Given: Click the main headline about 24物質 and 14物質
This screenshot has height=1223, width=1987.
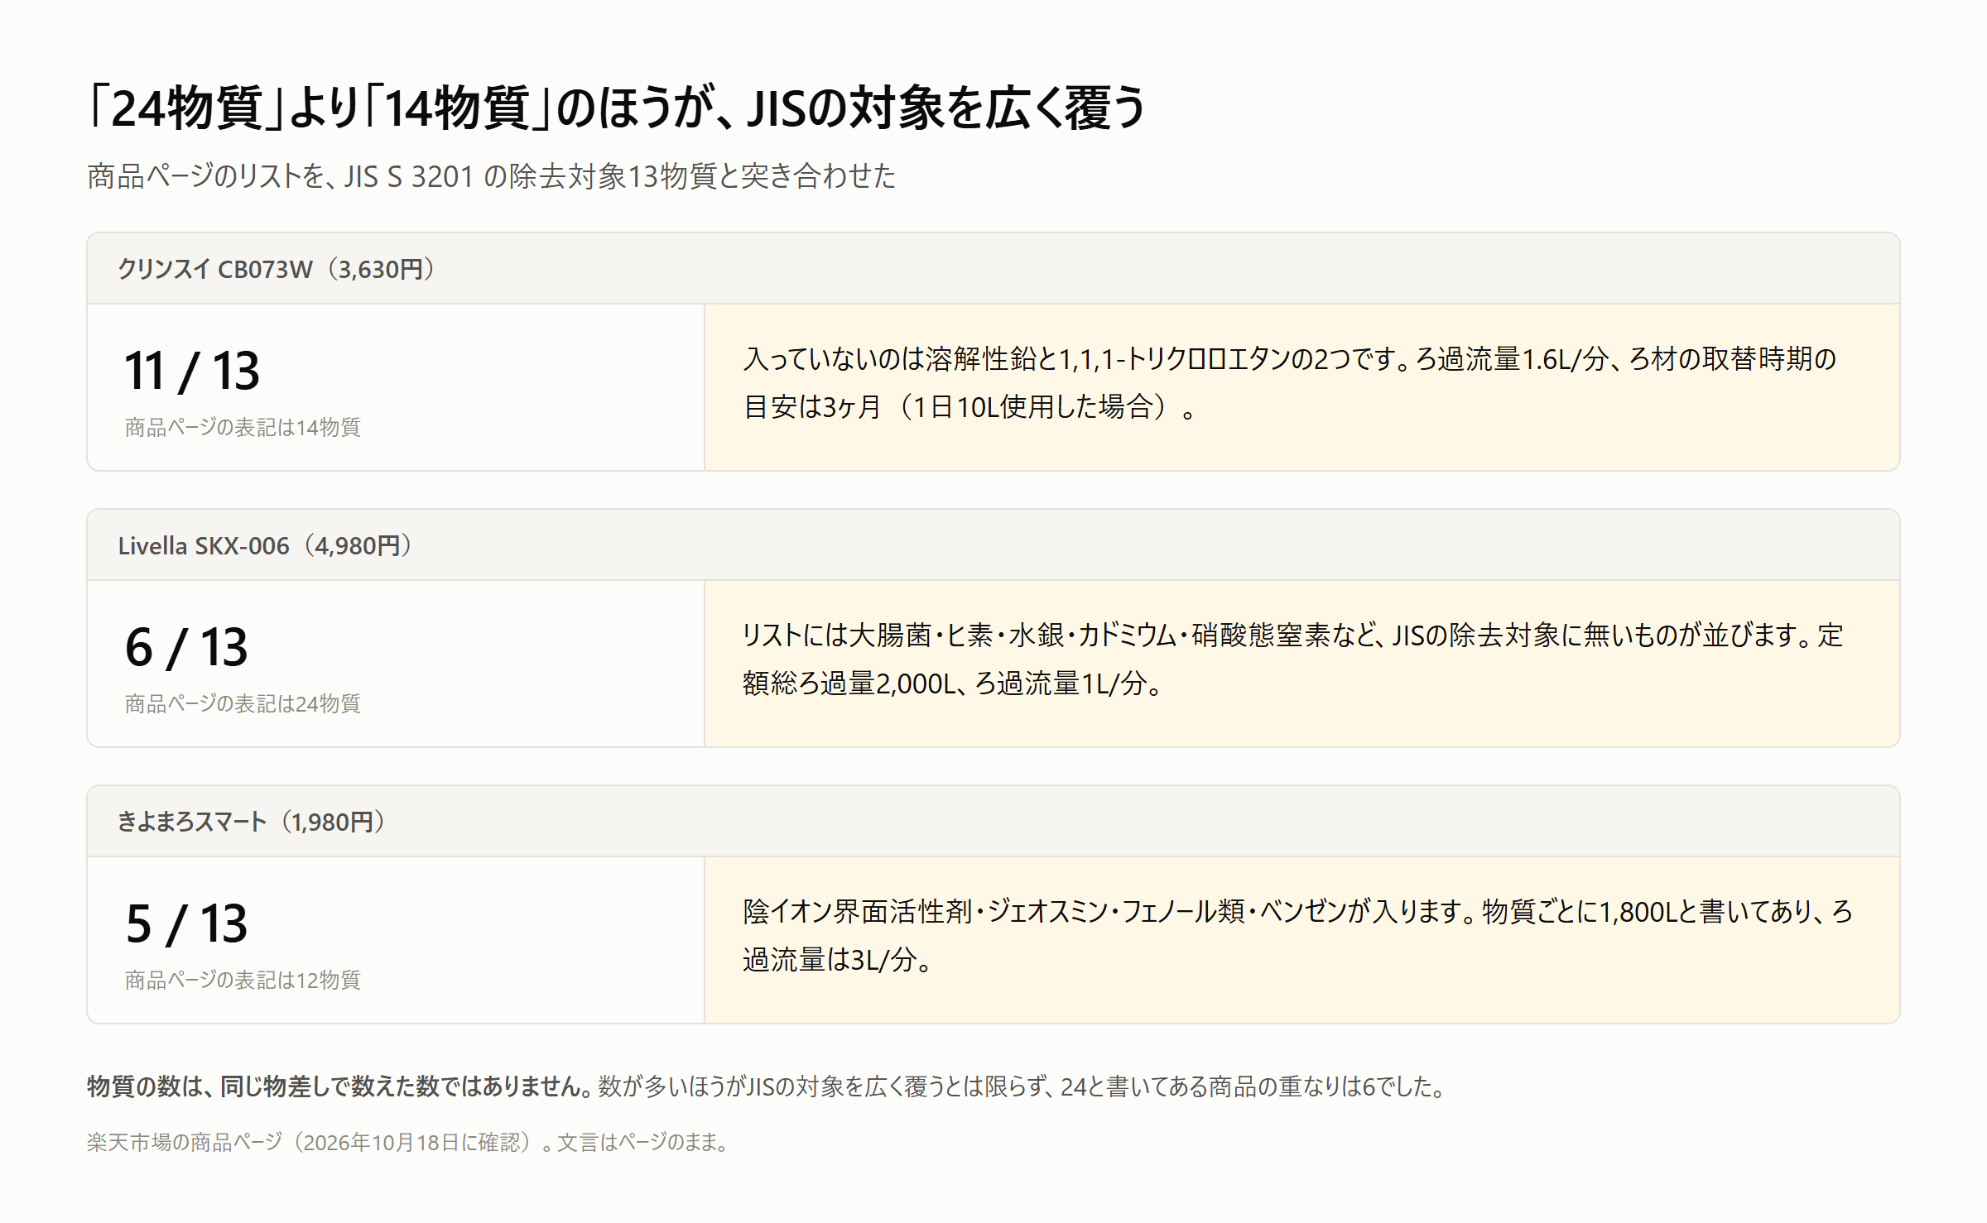Looking at the screenshot, I should coord(616,108).
